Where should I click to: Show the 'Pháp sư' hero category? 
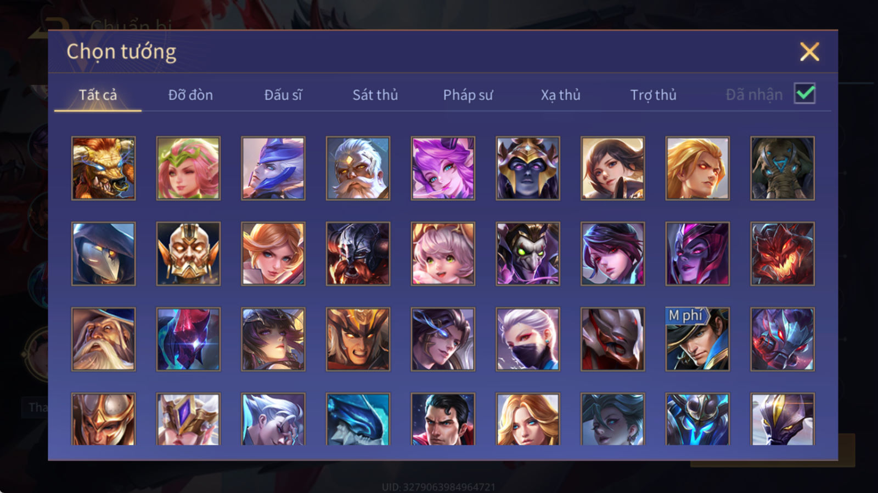[468, 95]
